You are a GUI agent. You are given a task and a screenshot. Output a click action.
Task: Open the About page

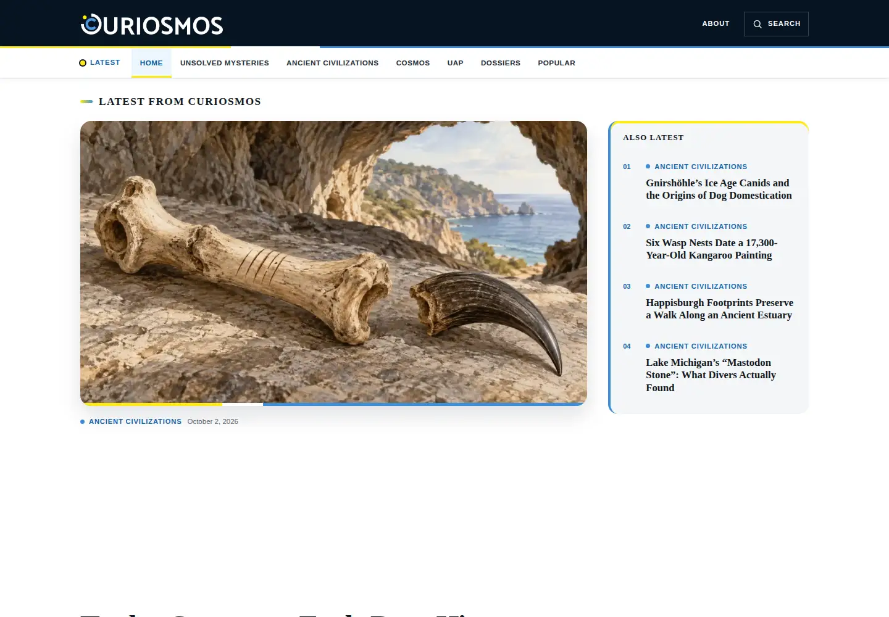point(716,23)
